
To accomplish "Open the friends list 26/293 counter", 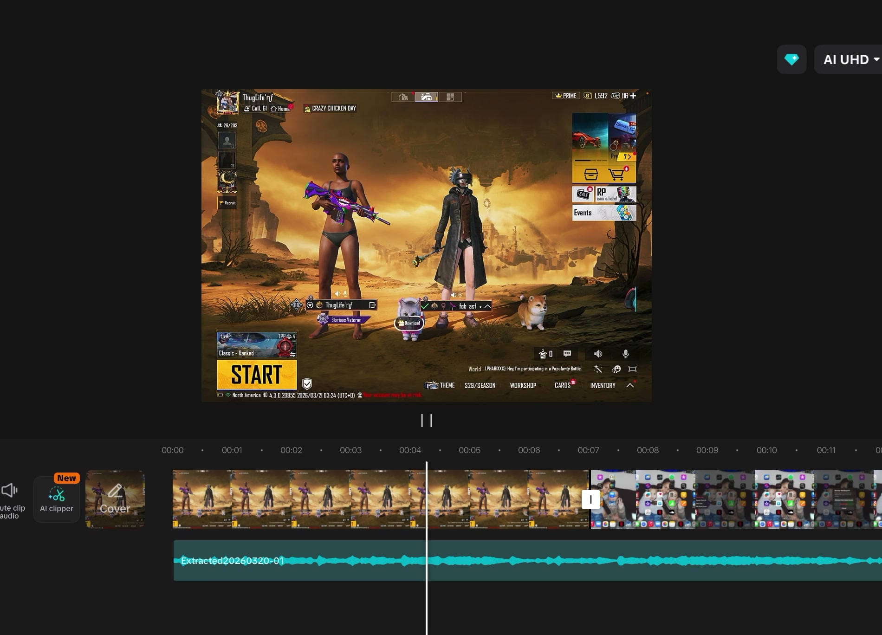I will [227, 125].
